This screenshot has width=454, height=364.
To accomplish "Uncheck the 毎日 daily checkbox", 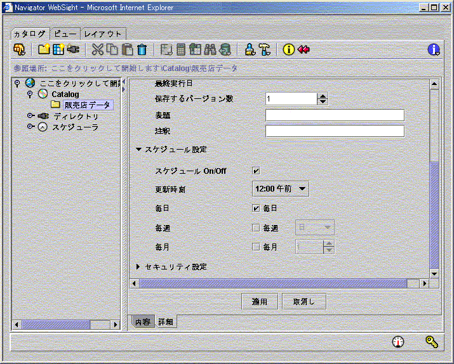I will tap(256, 208).
